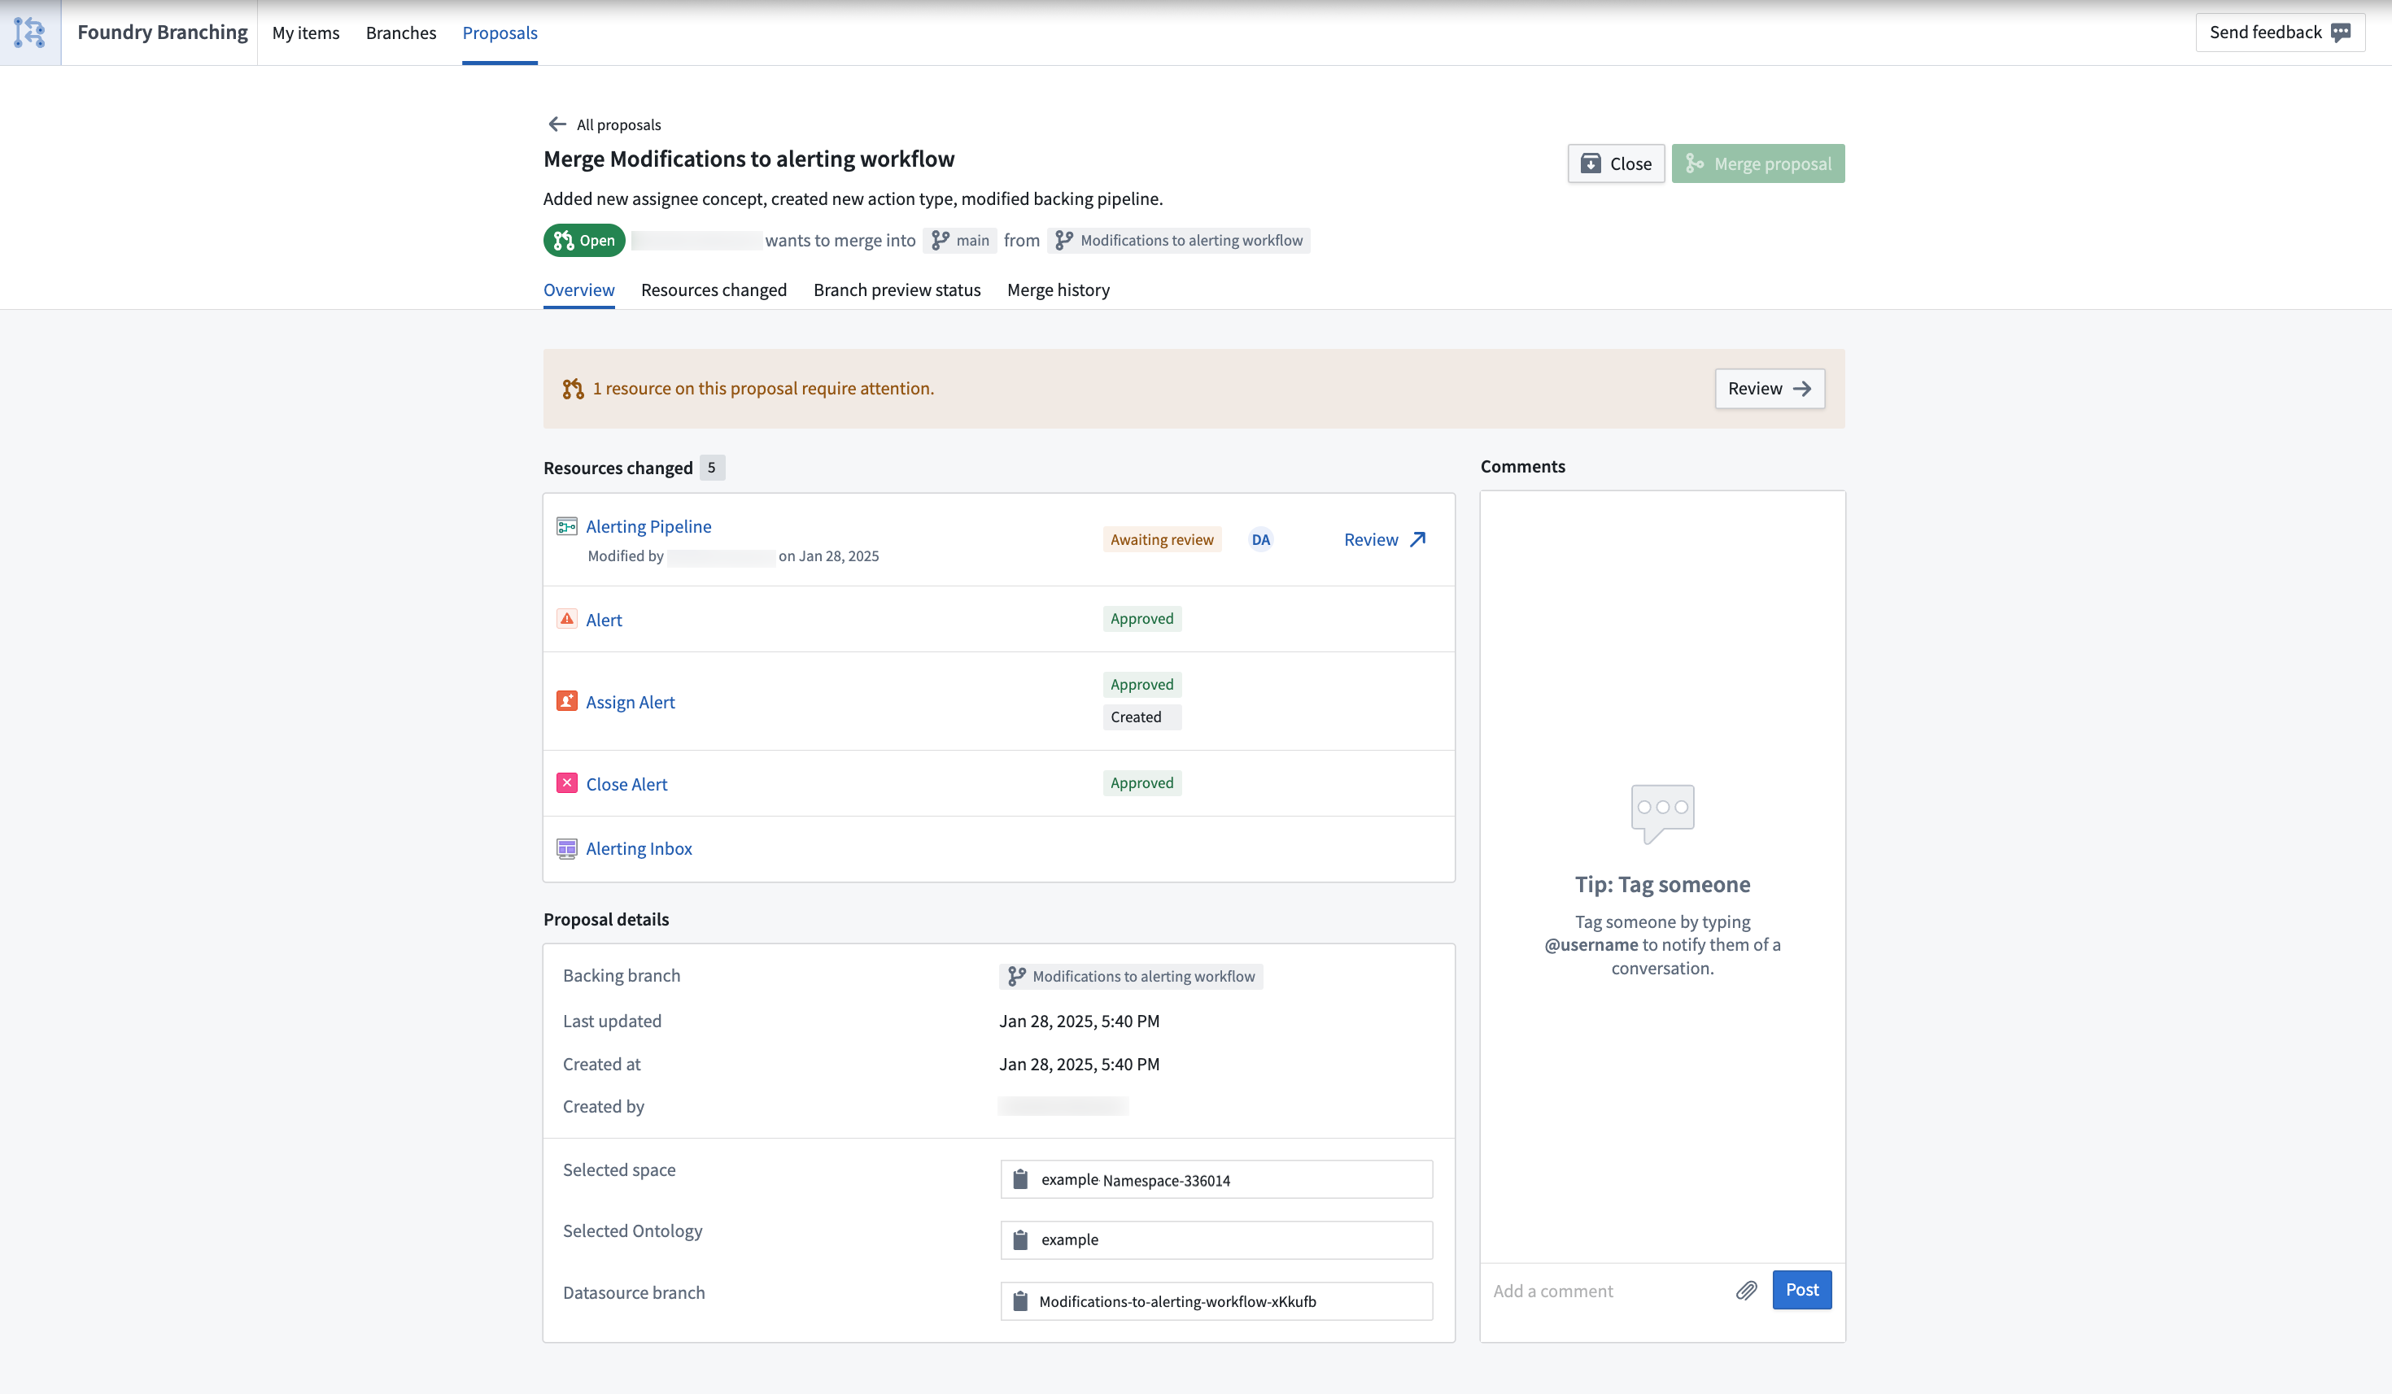The image size is (2392, 1394).
Task: Click the Close Alert action type icon
Action: click(566, 782)
